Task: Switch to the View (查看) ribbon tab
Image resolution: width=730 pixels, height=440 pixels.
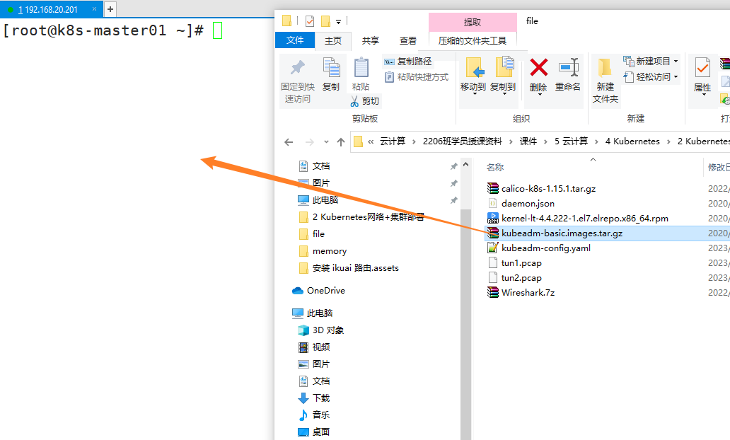Action: 408,41
